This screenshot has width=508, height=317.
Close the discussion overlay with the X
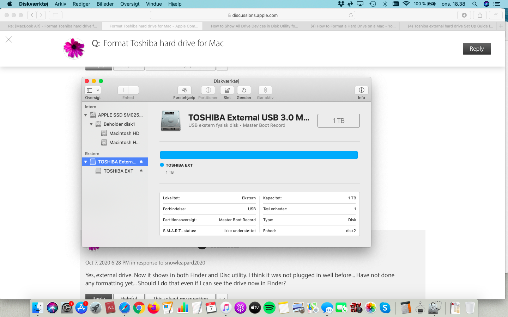point(9,39)
